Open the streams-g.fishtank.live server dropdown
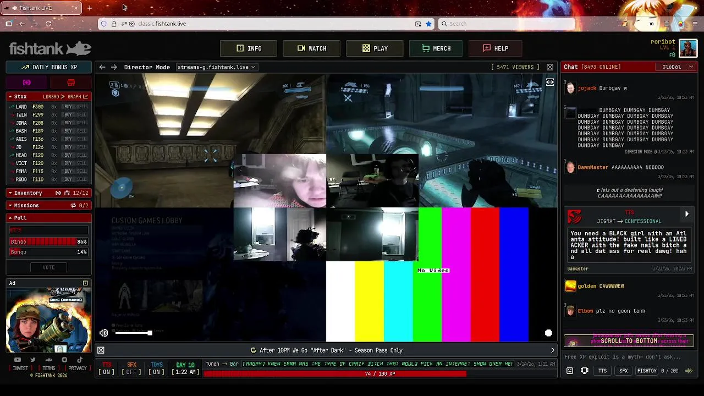 point(216,67)
